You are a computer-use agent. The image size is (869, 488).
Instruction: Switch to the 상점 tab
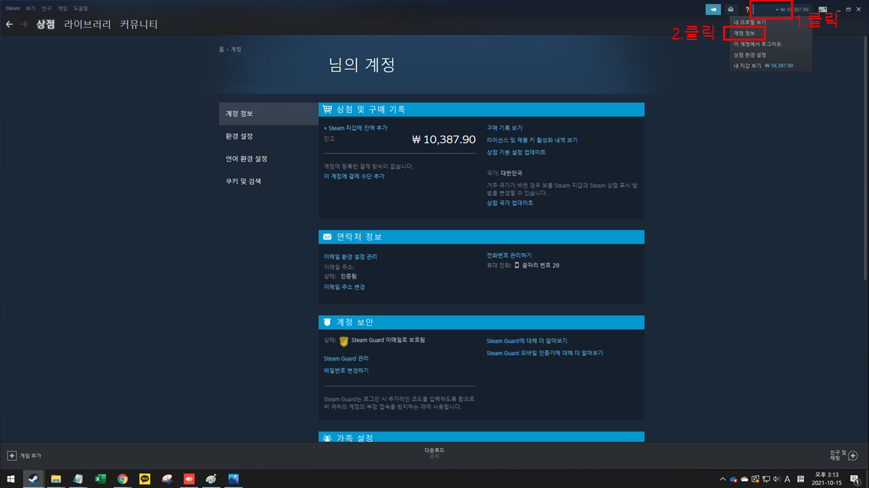point(45,24)
